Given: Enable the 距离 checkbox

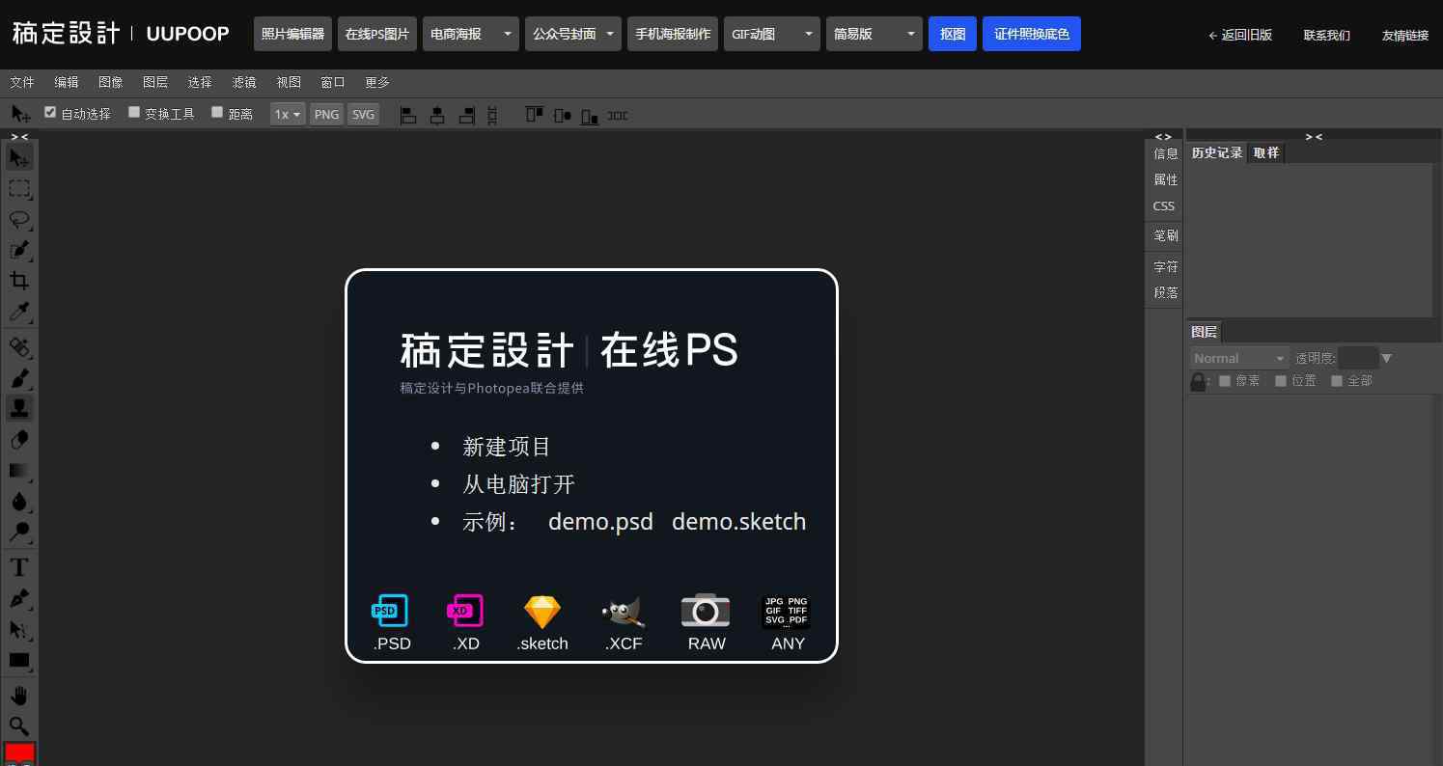Looking at the screenshot, I should click(x=217, y=112).
